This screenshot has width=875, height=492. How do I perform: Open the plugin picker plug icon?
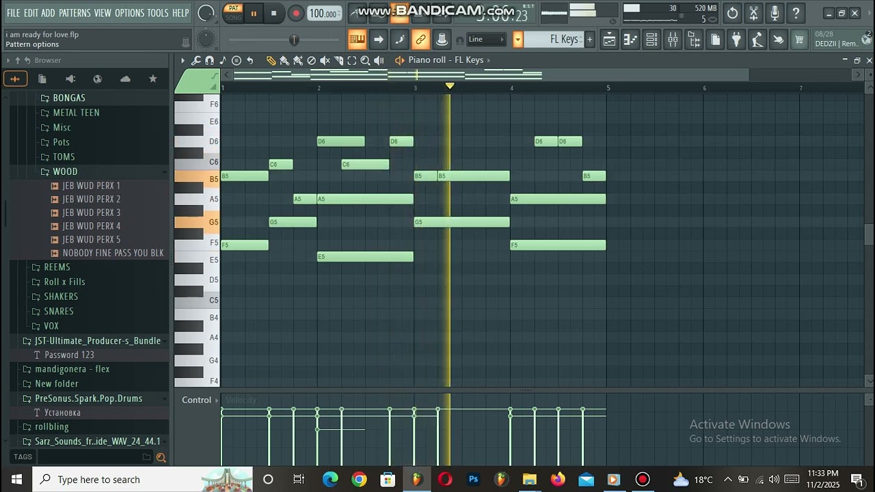point(736,40)
